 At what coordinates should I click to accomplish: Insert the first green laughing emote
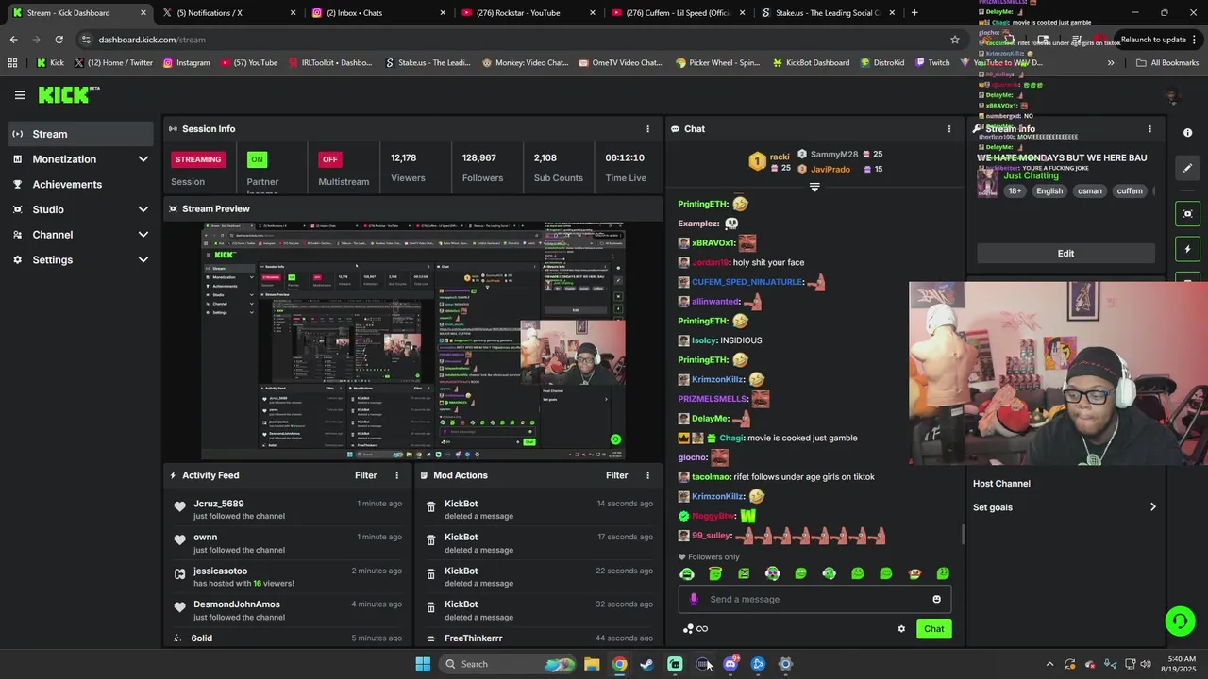click(x=687, y=573)
